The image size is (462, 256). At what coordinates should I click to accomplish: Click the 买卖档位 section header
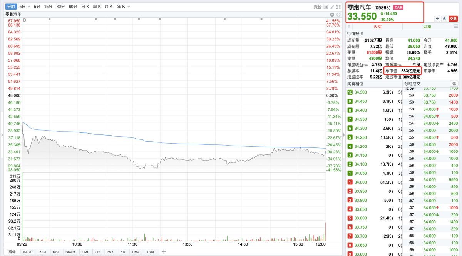click(x=355, y=84)
